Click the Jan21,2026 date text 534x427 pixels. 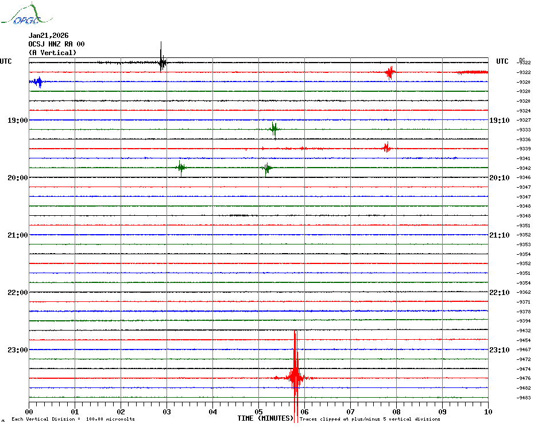tap(48, 36)
